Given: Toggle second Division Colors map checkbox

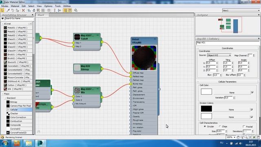Looking at the screenshot, I should (252, 117).
